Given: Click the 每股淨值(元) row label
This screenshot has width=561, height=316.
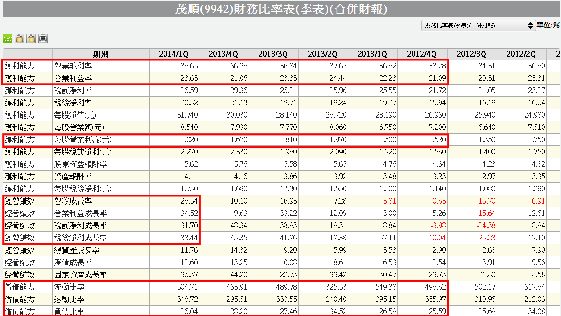Looking at the screenshot, I should (x=75, y=115).
